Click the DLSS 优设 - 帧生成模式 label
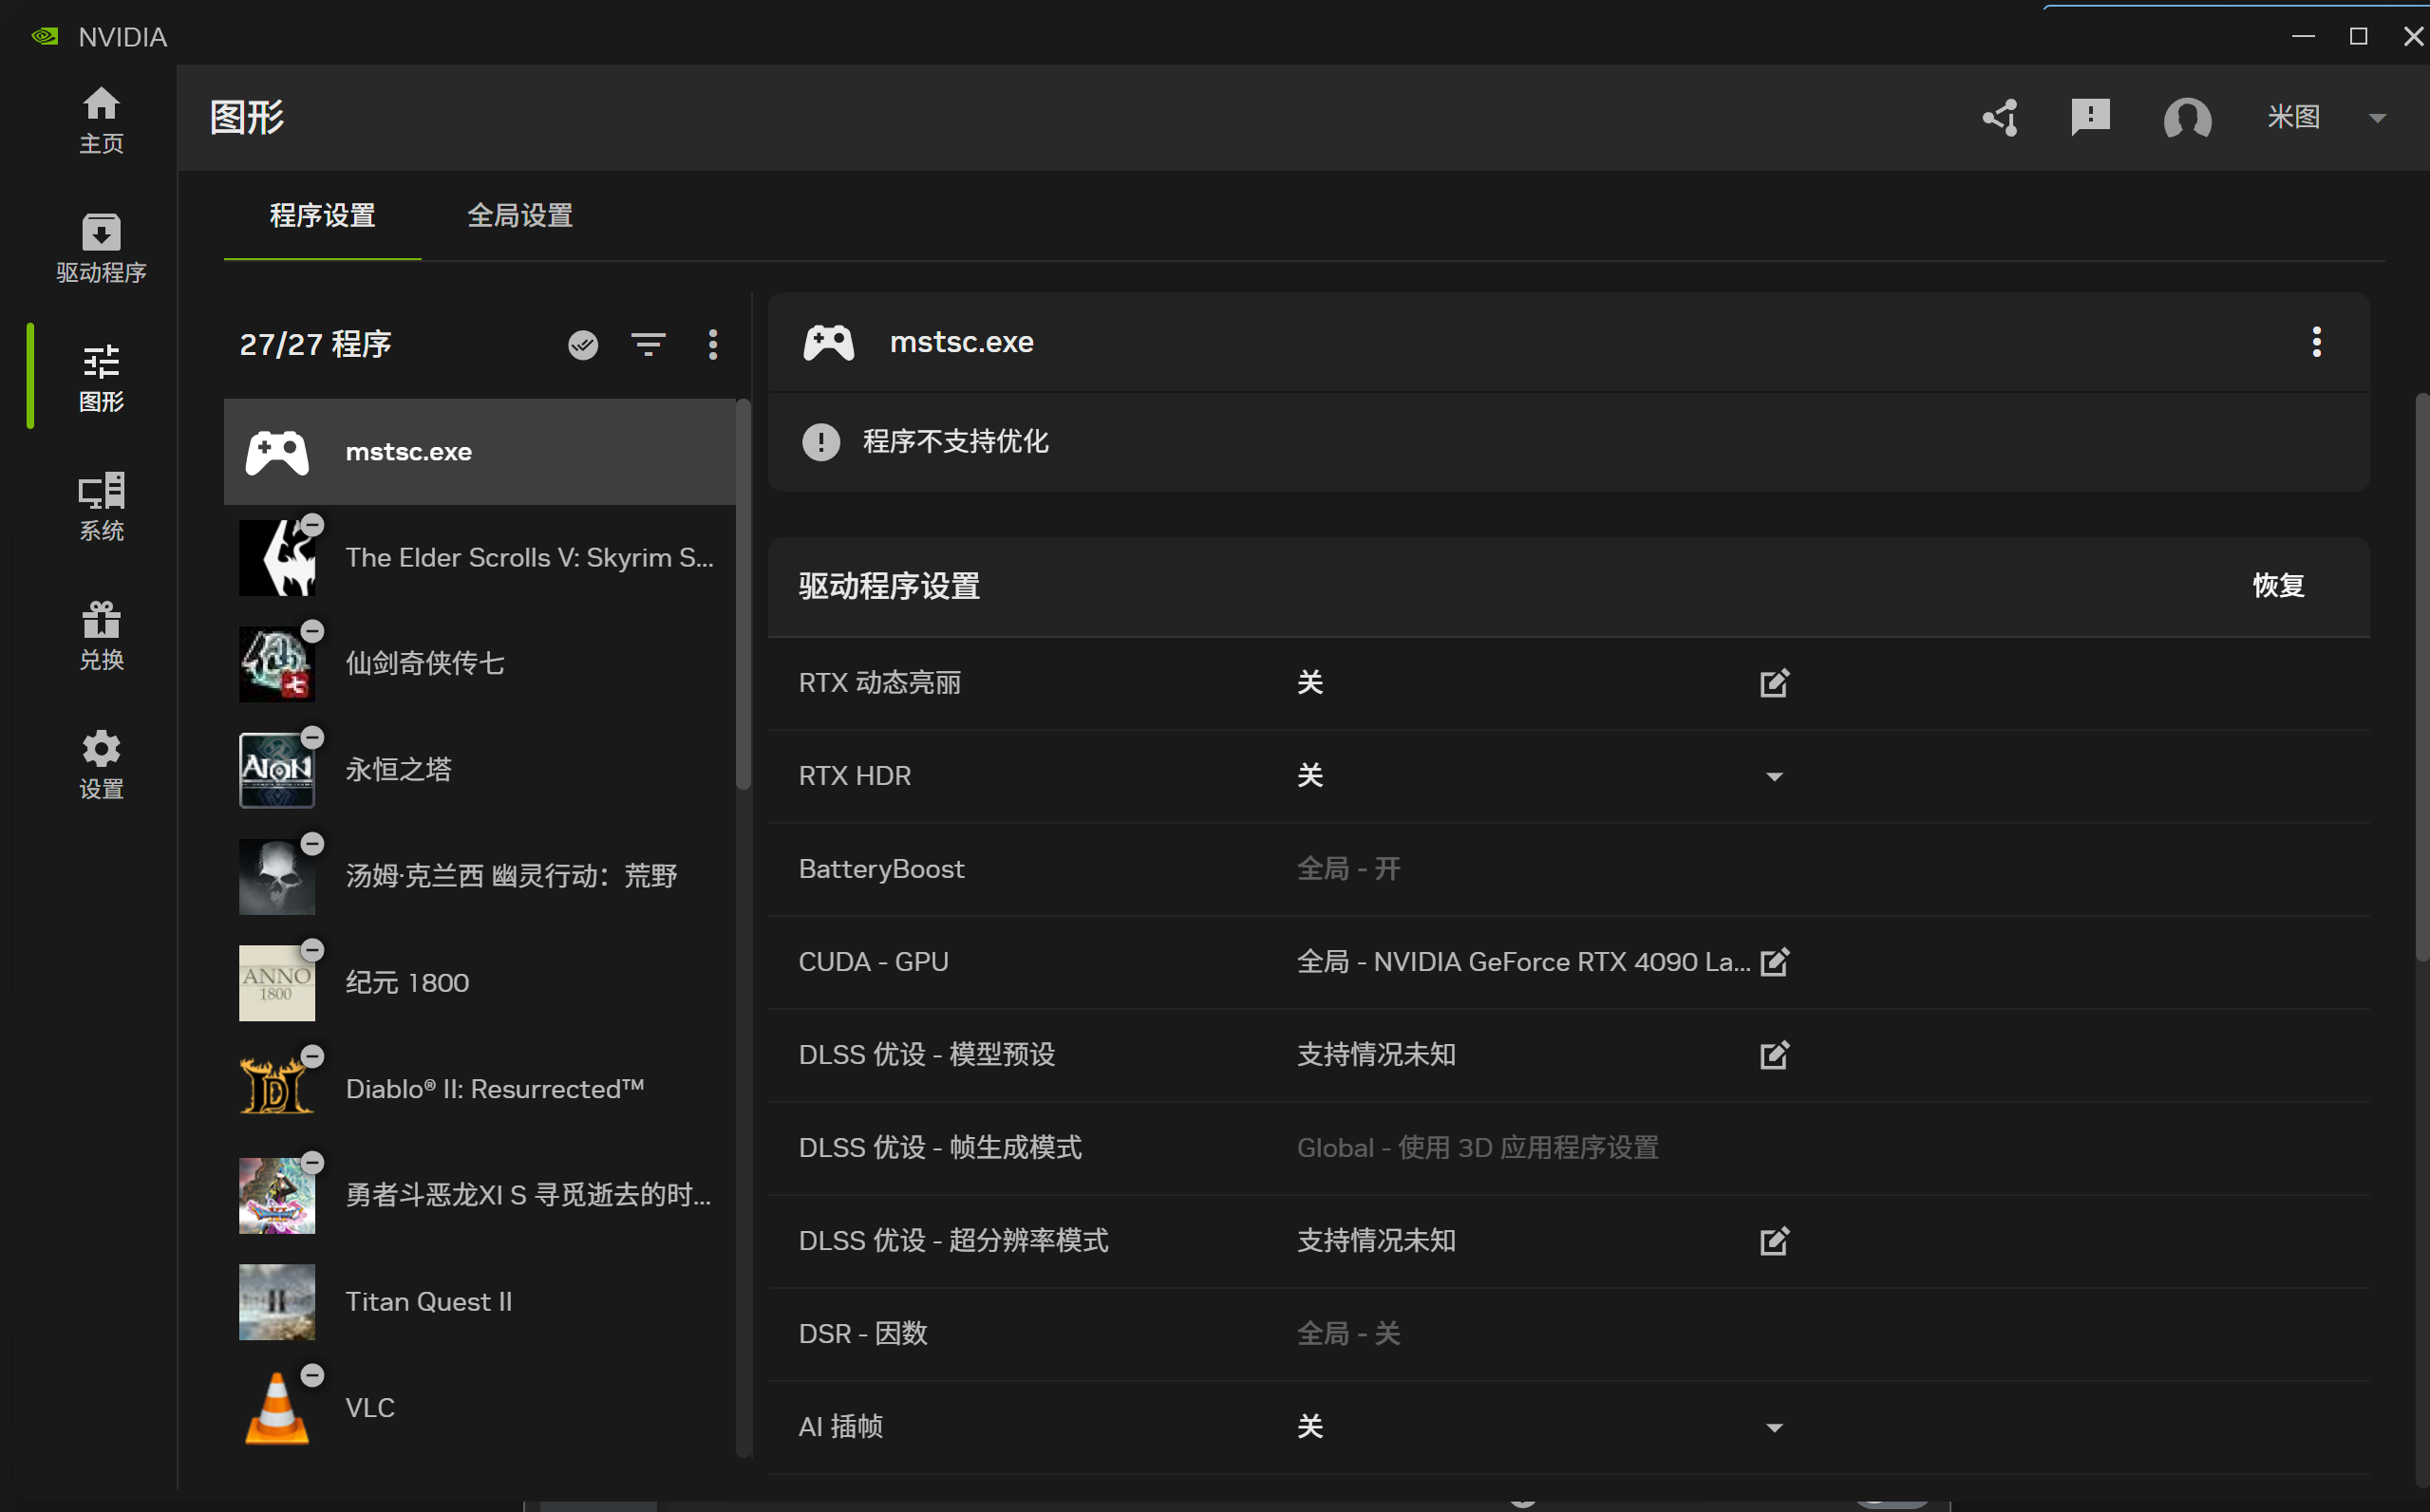This screenshot has width=2430, height=1512. pyautogui.click(x=939, y=1148)
